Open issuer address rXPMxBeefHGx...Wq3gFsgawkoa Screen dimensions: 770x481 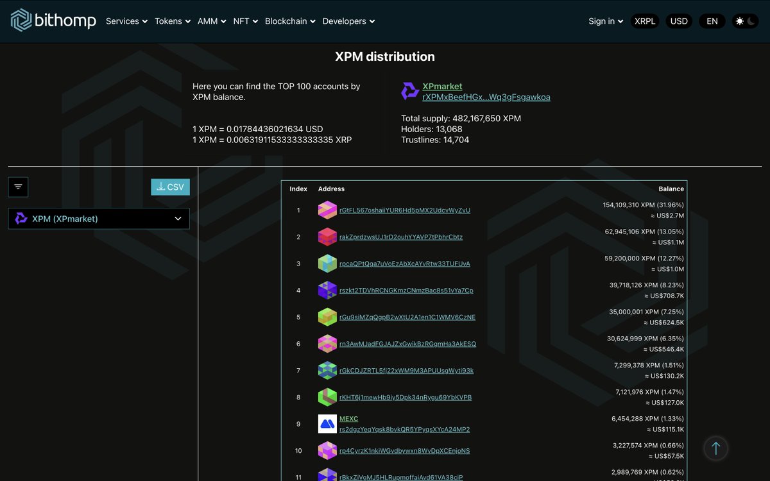click(486, 97)
